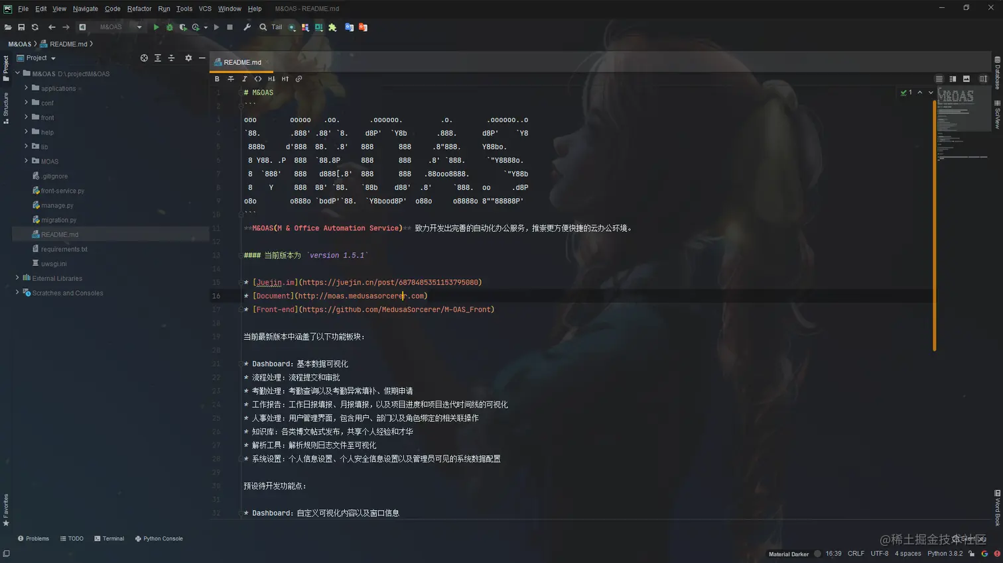Navigate back with the left arrow
1003x563 pixels.
[52, 27]
